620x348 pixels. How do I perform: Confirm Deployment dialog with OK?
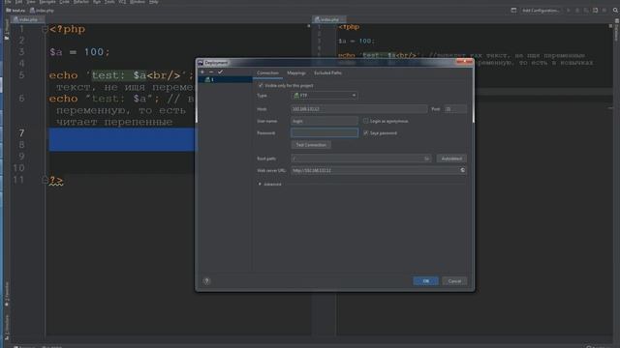tap(426, 281)
